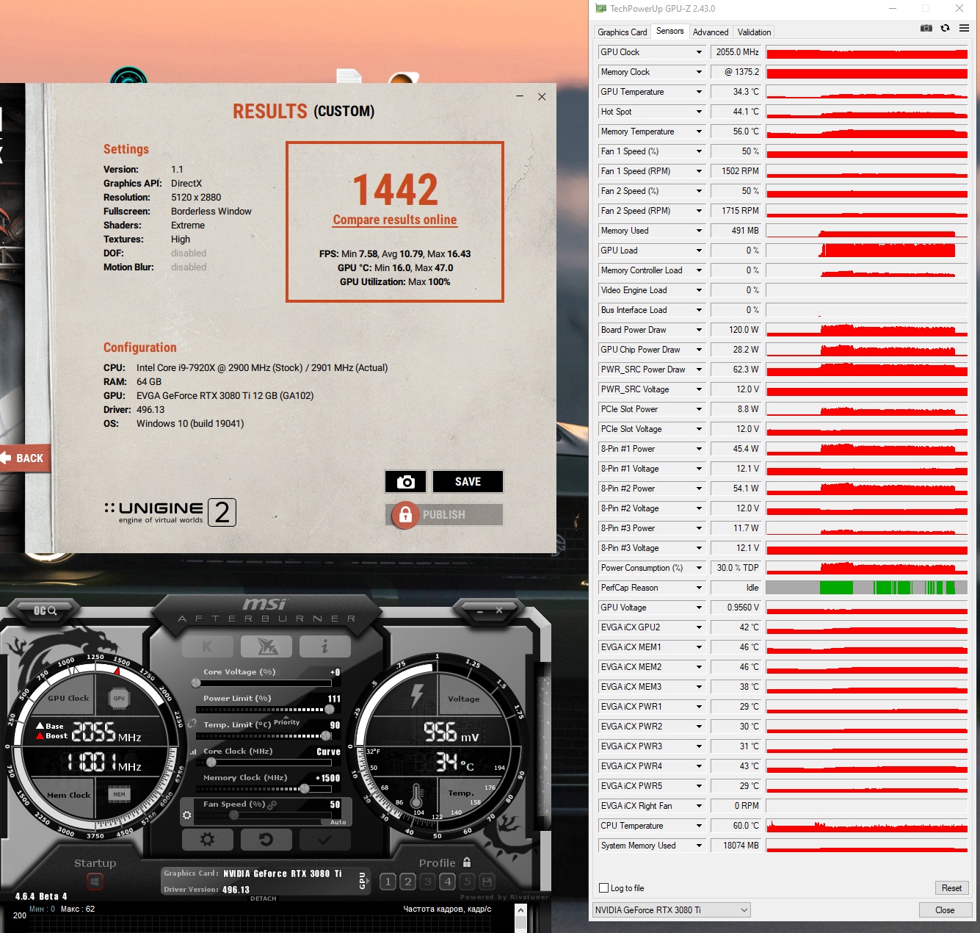Open the Validation tab in GPU-Z

pos(754,32)
